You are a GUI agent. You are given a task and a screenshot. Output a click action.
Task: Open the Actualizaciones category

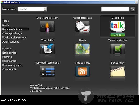pyautogui.click(x=10, y=42)
